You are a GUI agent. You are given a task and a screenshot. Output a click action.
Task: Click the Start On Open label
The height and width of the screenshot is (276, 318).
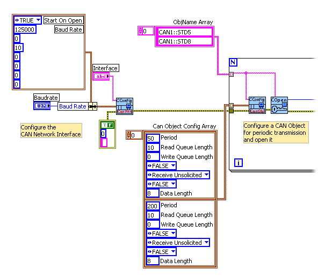point(63,20)
